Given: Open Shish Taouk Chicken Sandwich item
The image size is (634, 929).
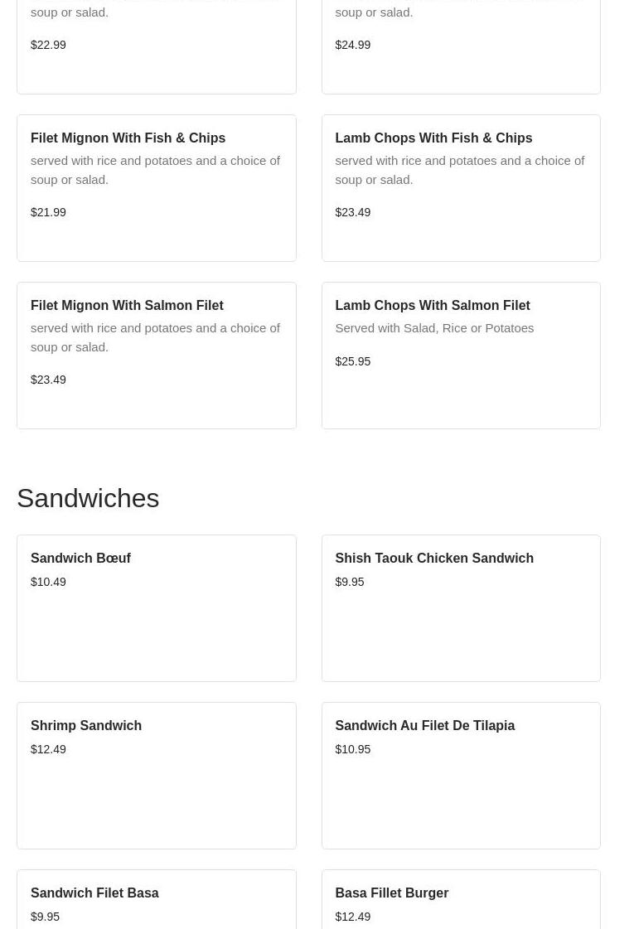Looking at the screenshot, I should pos(433,559).
